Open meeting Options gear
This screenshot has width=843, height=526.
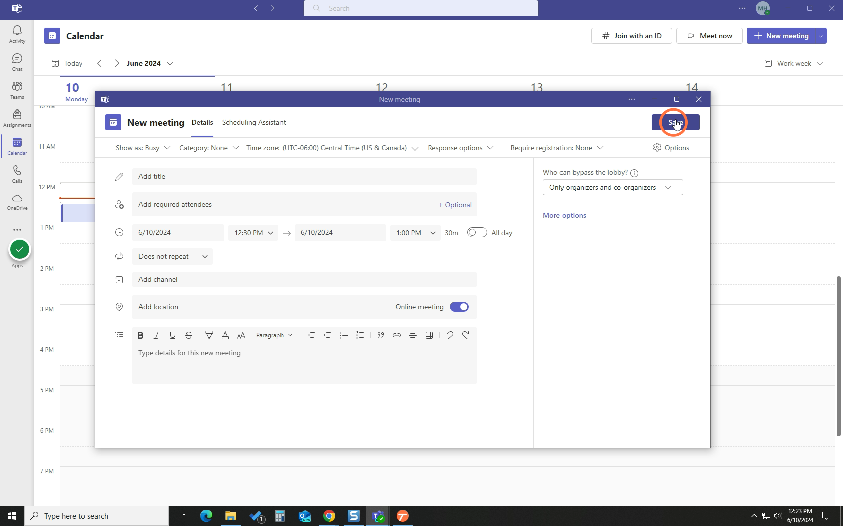click(x=671, y=148)
